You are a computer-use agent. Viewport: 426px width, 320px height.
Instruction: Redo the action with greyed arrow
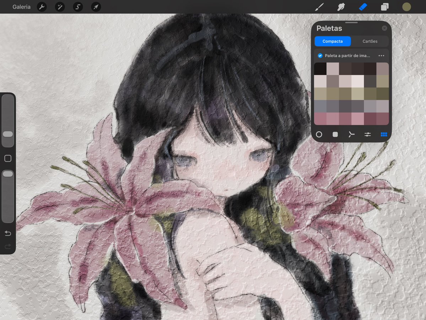pos(8,247)
